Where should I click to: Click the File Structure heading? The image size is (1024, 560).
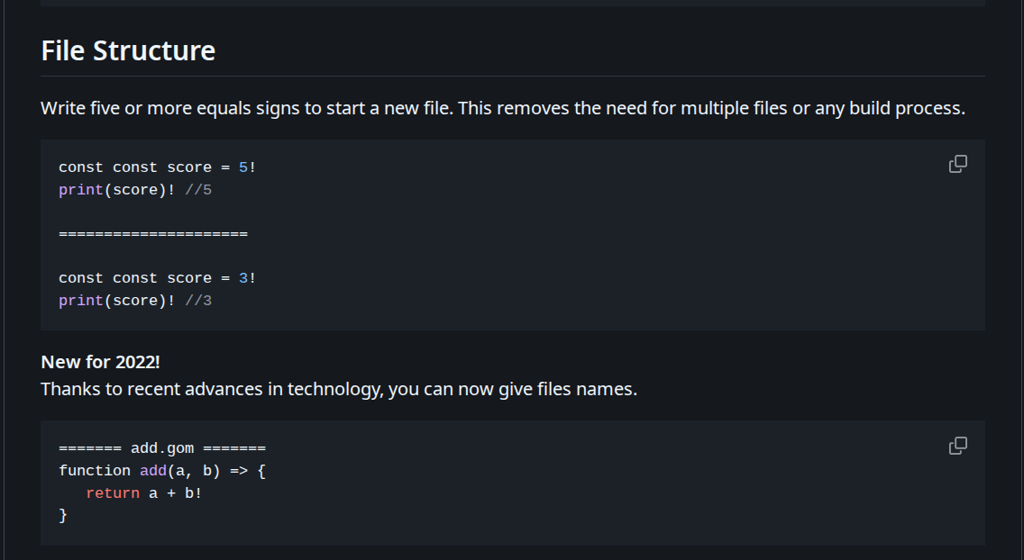pyautogui.click(x=128, y=50)
